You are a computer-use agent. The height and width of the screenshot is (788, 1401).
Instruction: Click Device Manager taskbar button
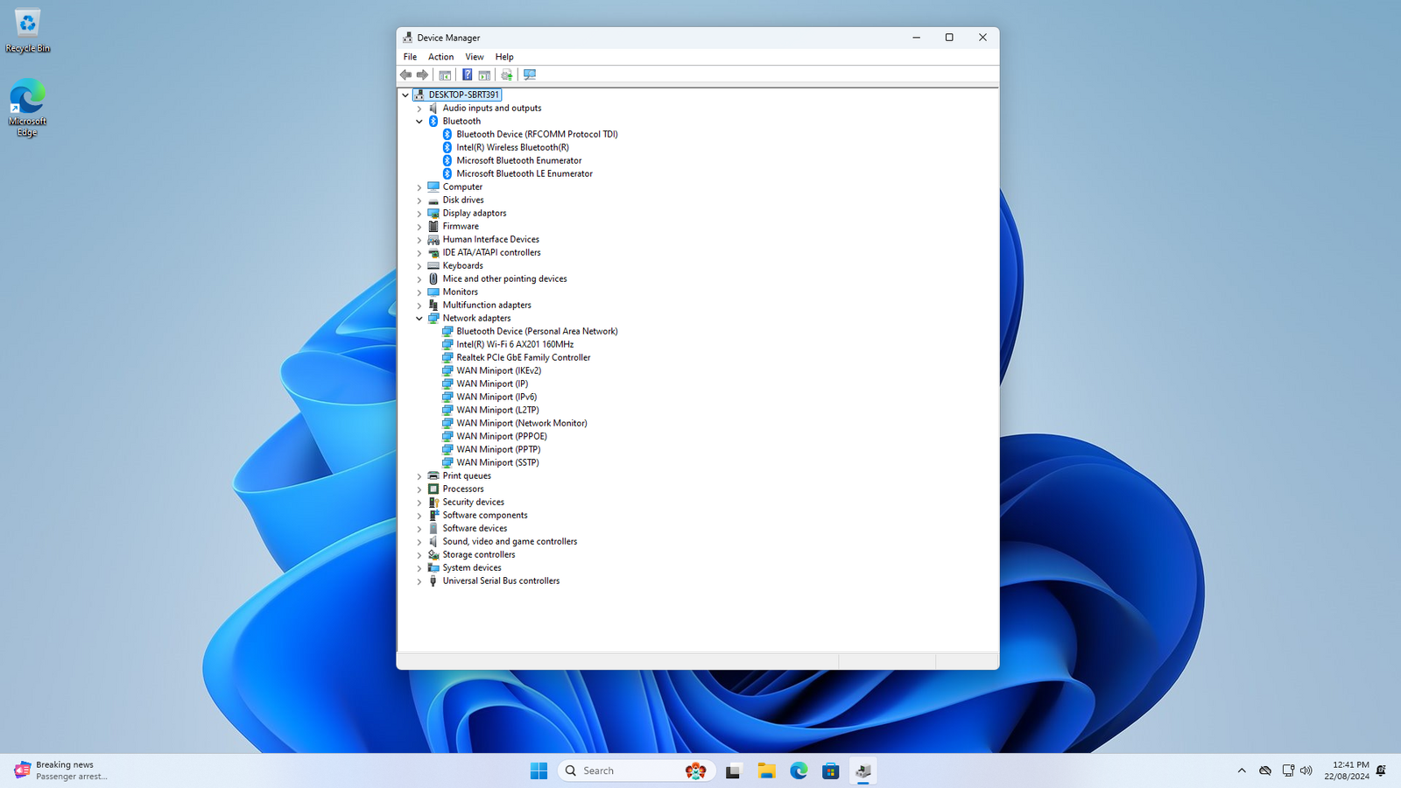(x=863, y=770)
